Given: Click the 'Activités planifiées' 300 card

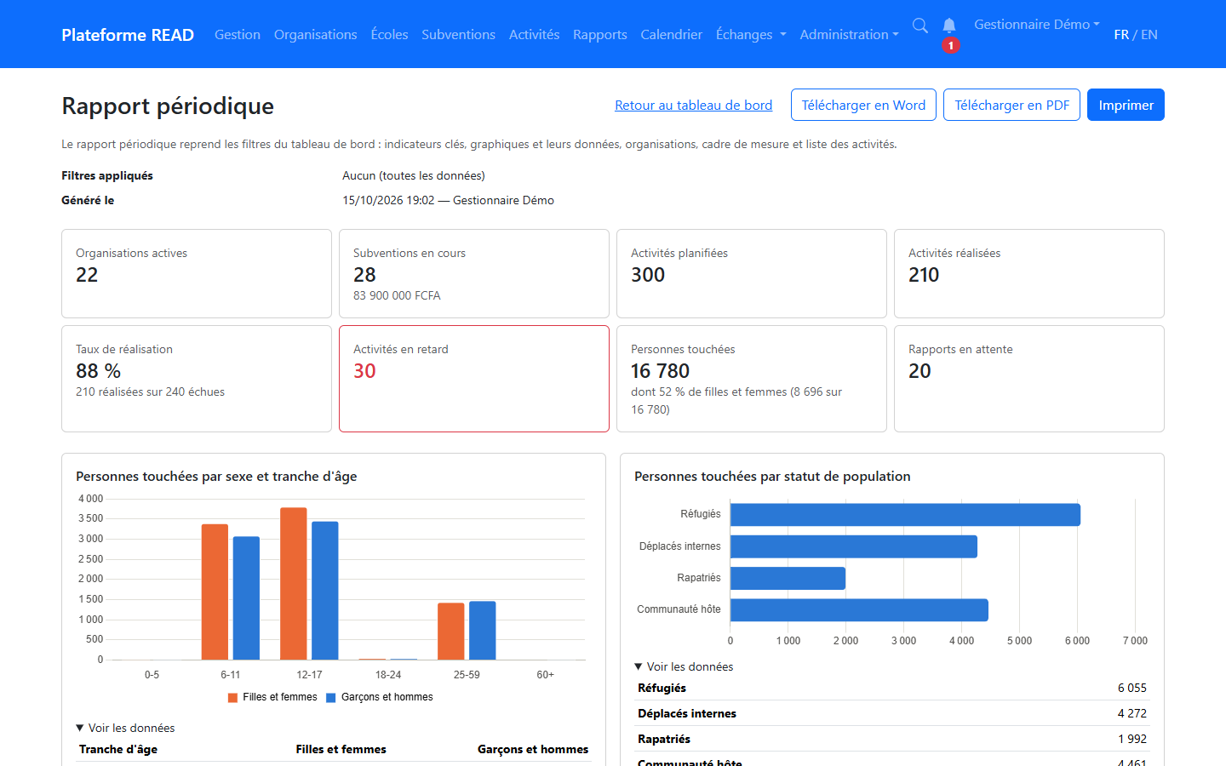Looking at the screenshot, I should click(x=752, y=273).
